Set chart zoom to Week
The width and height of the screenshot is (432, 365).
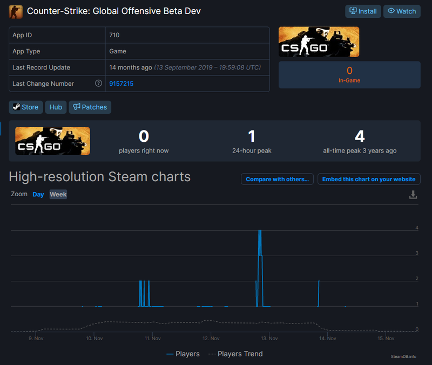pos(58,195)
